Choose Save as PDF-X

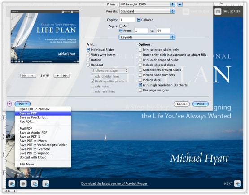[x=43, y=137]
